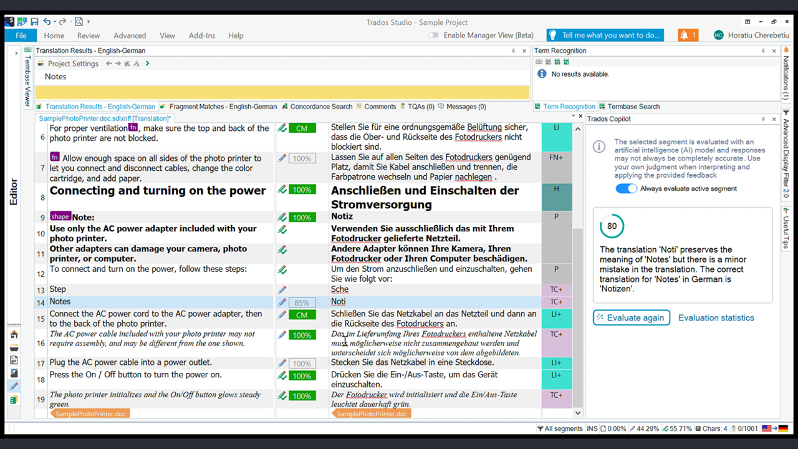The height and width of the screenshot is (449, 798).
Task: Click the All segments filter in status bar
Action: tap(560, 428)
